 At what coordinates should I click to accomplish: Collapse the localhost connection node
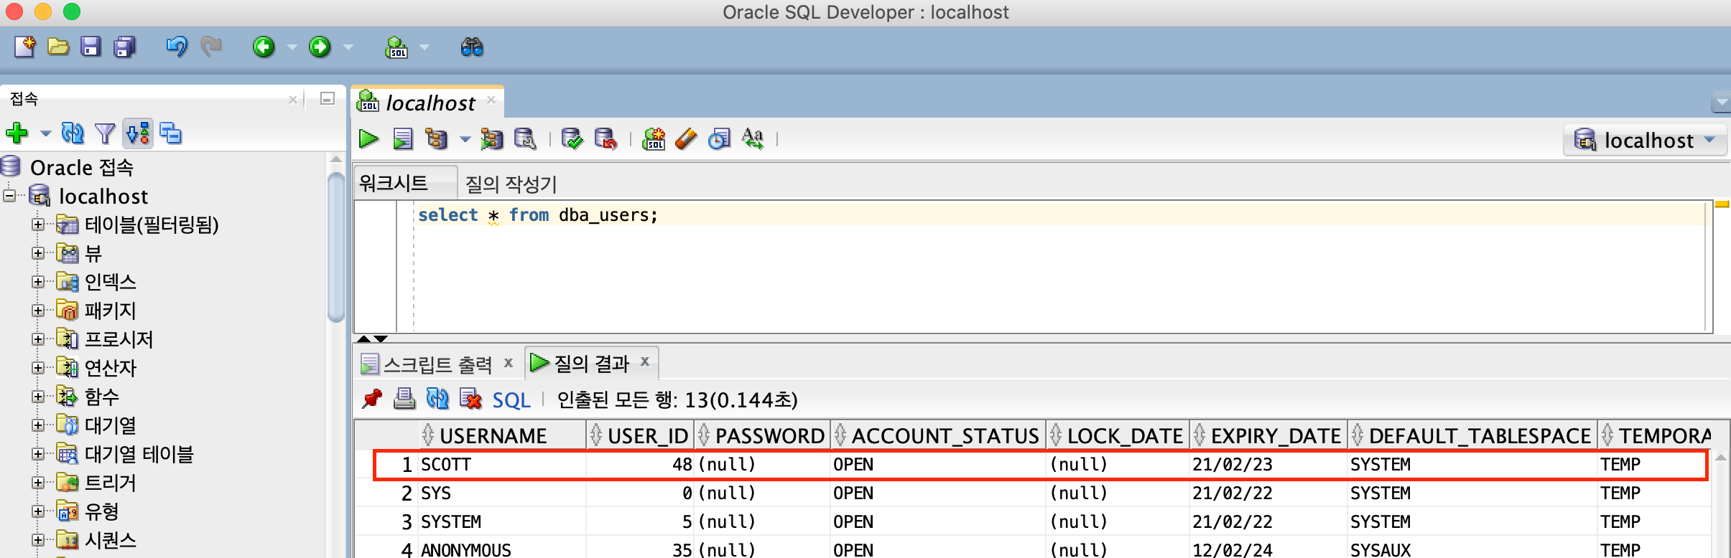point(9,196)
